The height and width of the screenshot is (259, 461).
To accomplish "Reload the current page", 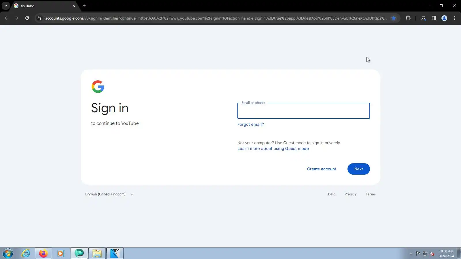I will coord(27,18).
